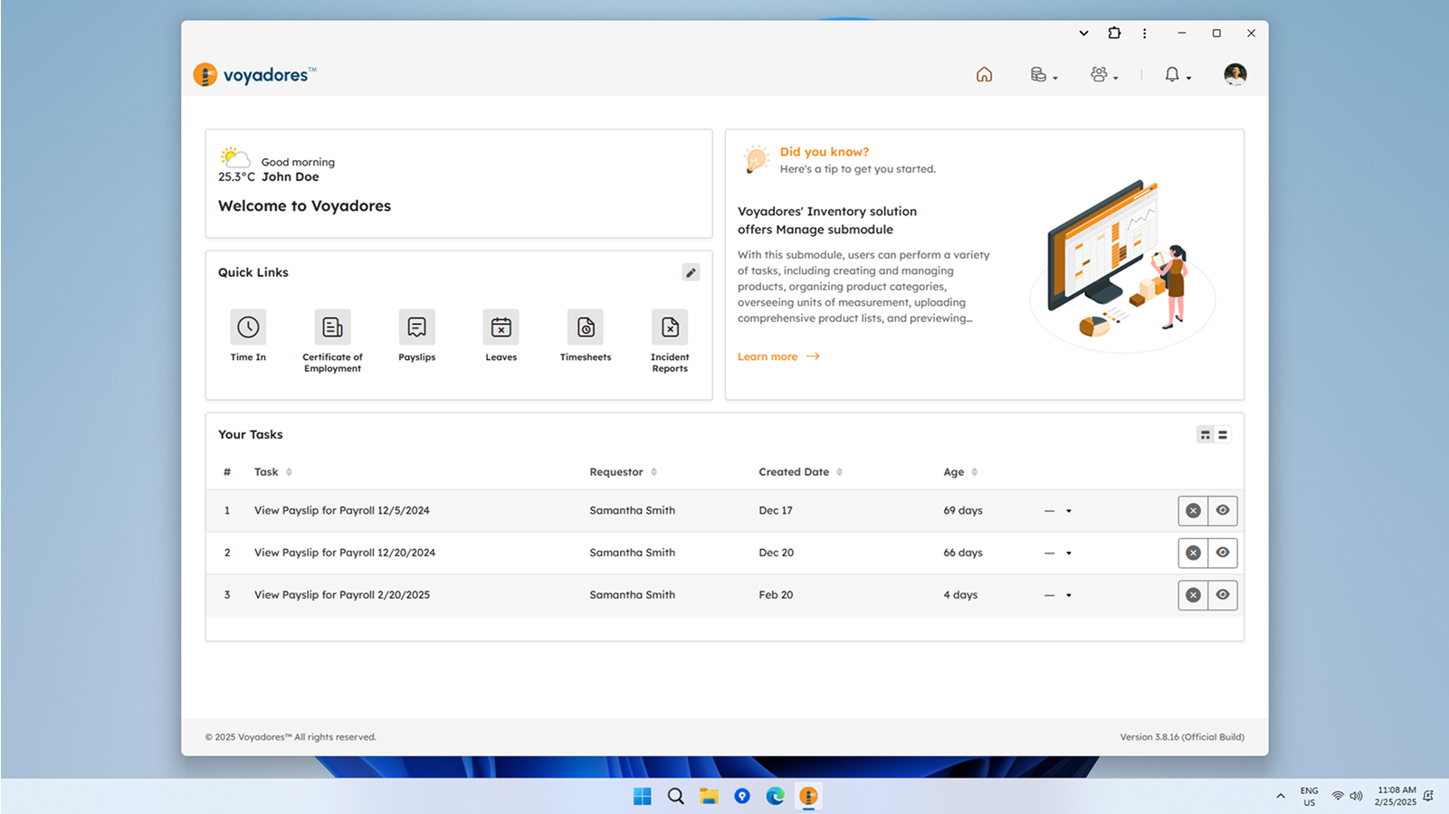Screen dimensions: 1449x814
Task: Dismiss the Payroll 12/20/2024 task
Action: (x=1193, y=553)
